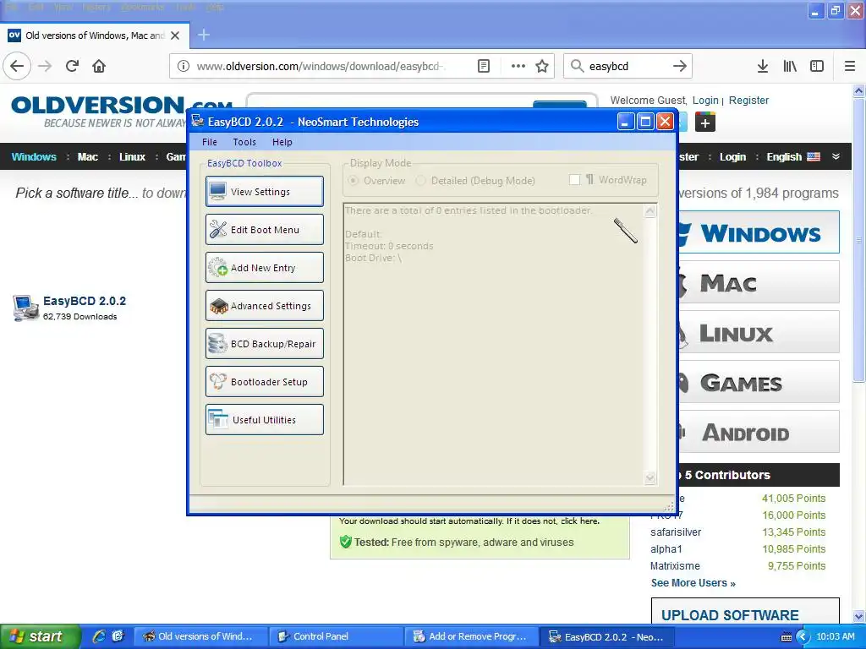The height and width of the screenshot is (649, 866).
Task: Select the Overview display mode radio
Action: 354,181
